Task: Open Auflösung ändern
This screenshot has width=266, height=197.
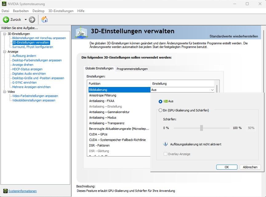Action: pyautogui.click(x=24, y=56)
